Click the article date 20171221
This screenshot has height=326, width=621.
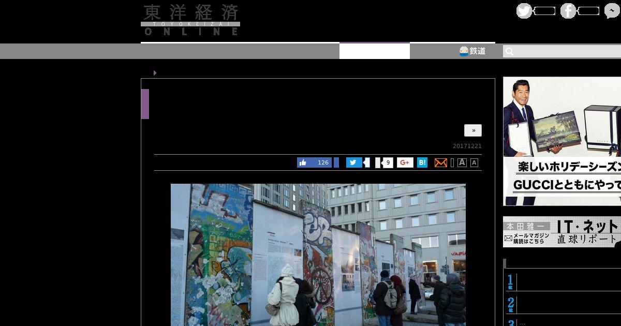467,146
